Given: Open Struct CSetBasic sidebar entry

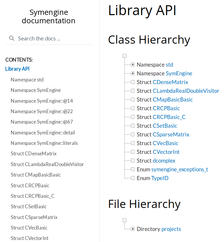Looking at the screenshot, I should click(29, 206).
